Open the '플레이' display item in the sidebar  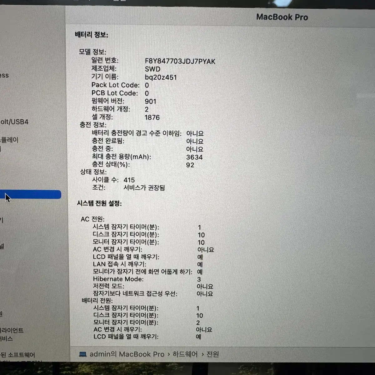9,140
